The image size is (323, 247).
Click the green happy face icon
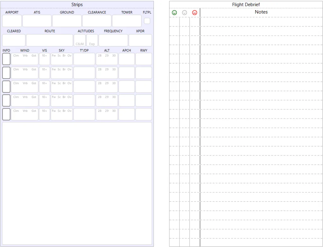pyautogui.click(x=174, y=13)
